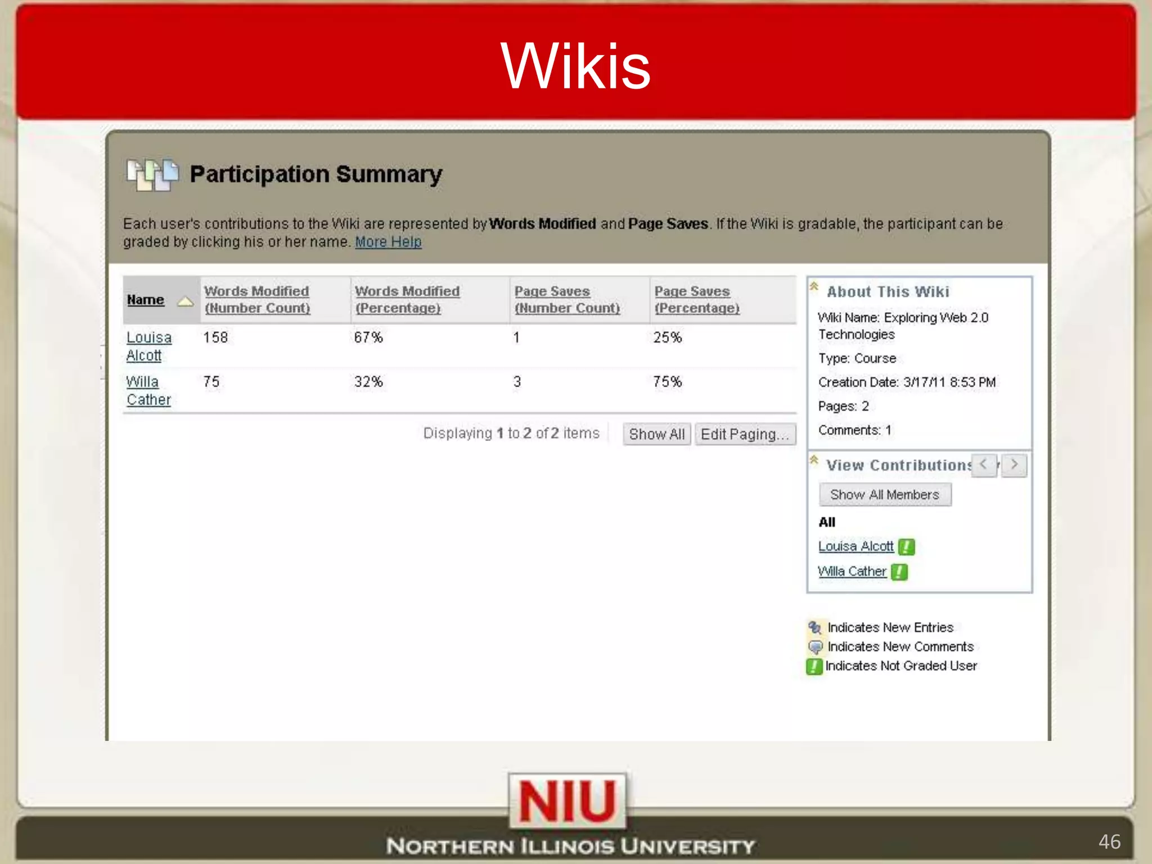The height and width of the screenshot is (864, 1152).
Task: Click not-graded icon beside Willa Cather
Action: [899, 572]
